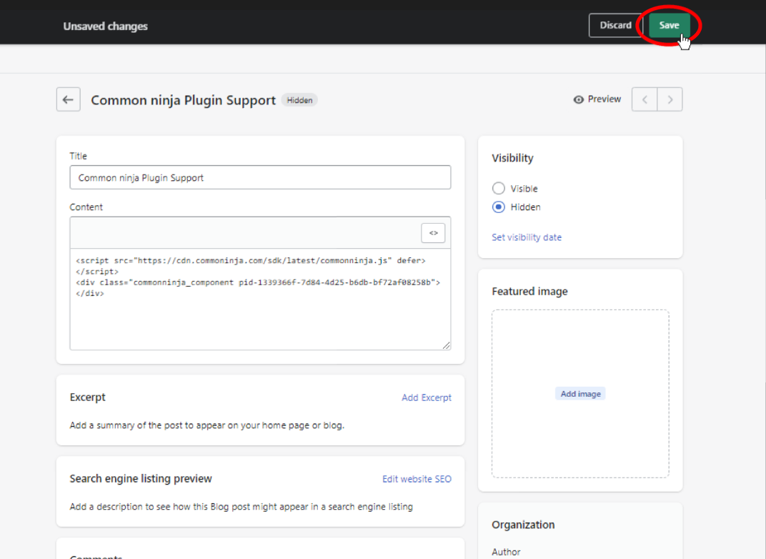The image size is (766, 559).
Task: Click the back arrow button
Action: tap(69, 99)
